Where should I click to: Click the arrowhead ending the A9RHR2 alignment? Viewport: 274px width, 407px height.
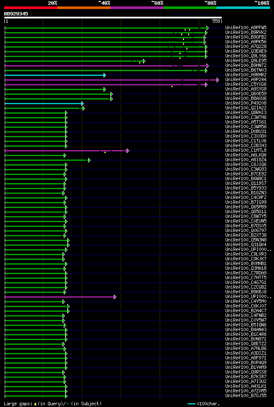coord(105,75)
